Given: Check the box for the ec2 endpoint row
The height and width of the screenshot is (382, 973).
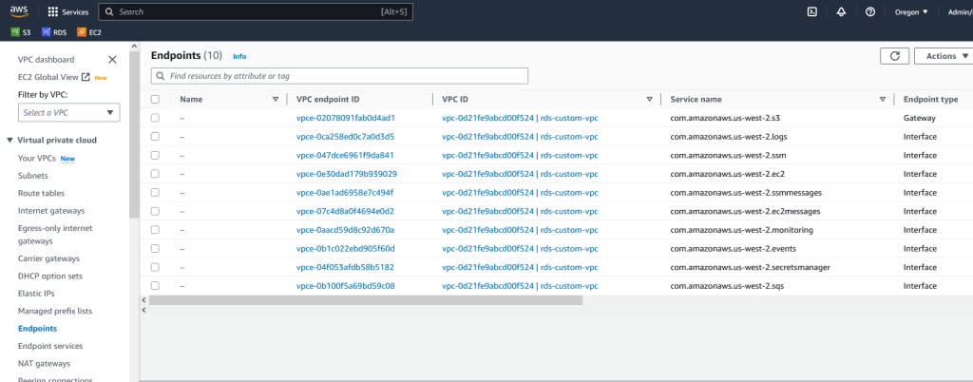Looking at the screenshot, I should [155, 174].
